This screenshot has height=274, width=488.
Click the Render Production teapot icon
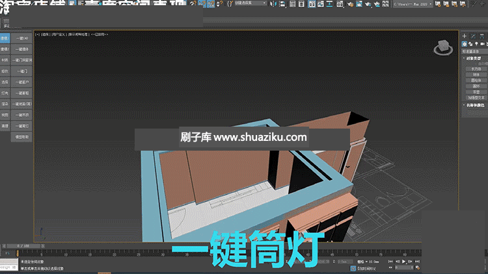click(368, 4)
